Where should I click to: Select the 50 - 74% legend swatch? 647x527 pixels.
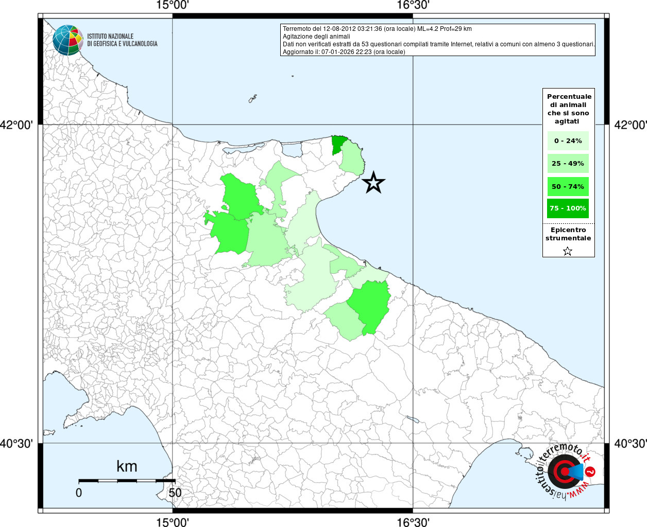[568, 186]
